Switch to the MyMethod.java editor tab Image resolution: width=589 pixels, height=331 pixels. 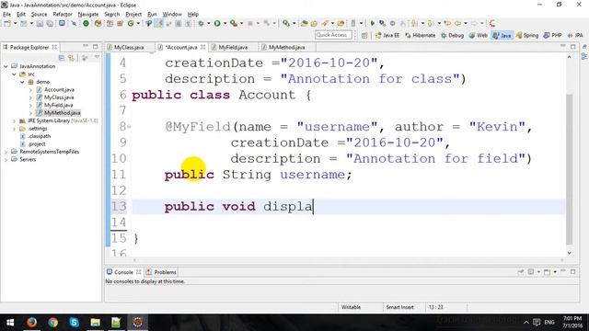click(286, 47)
